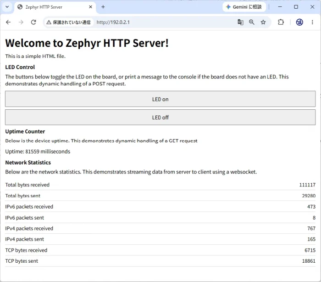This screenshot has height=282, width=321.
Task: Click the not-secure warning indicator
Action: [x=68, y=22]
